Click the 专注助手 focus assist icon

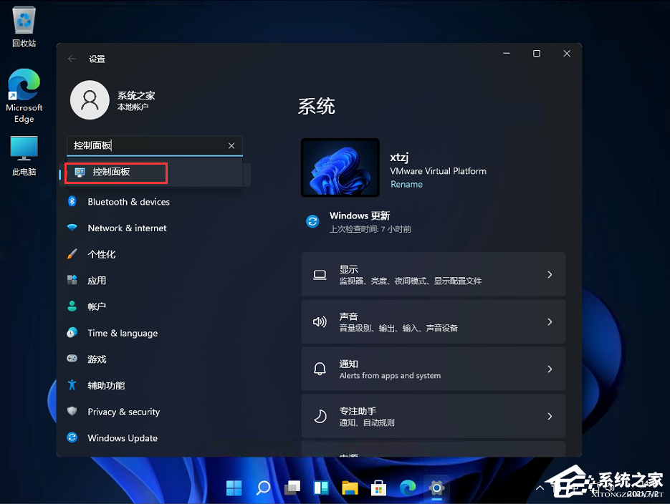[320, 416]
